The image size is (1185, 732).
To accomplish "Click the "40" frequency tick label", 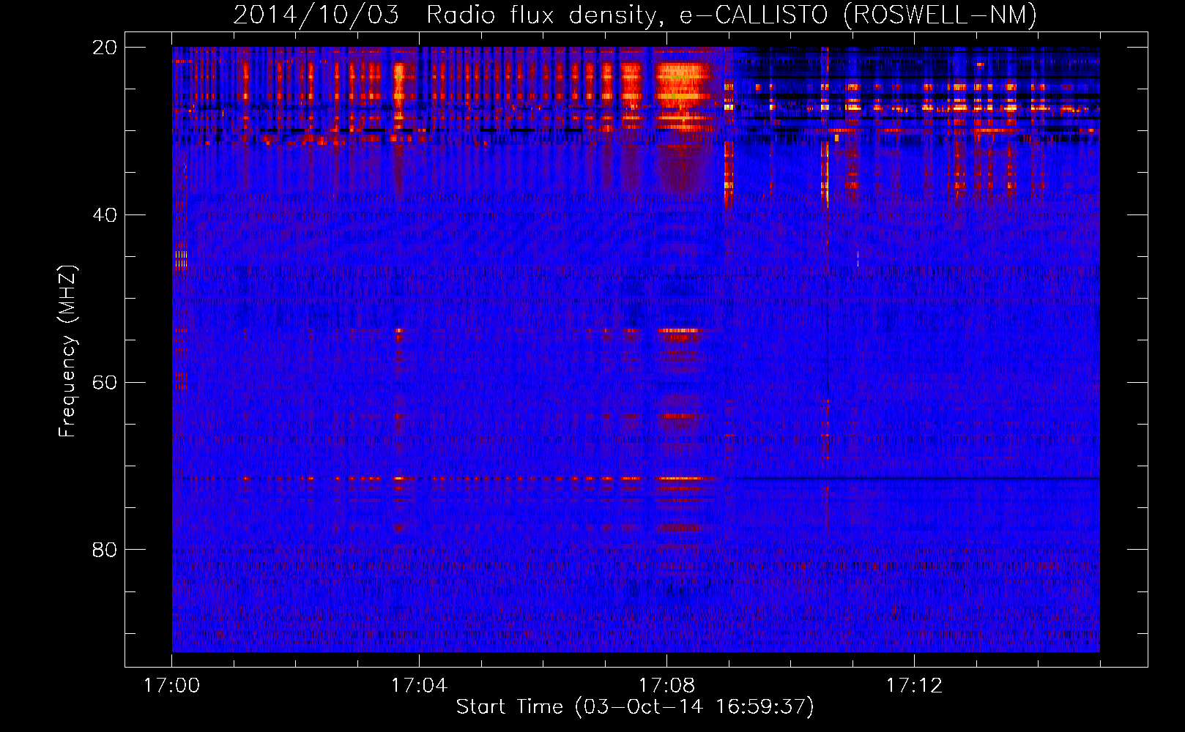I will tap(105, 215).
